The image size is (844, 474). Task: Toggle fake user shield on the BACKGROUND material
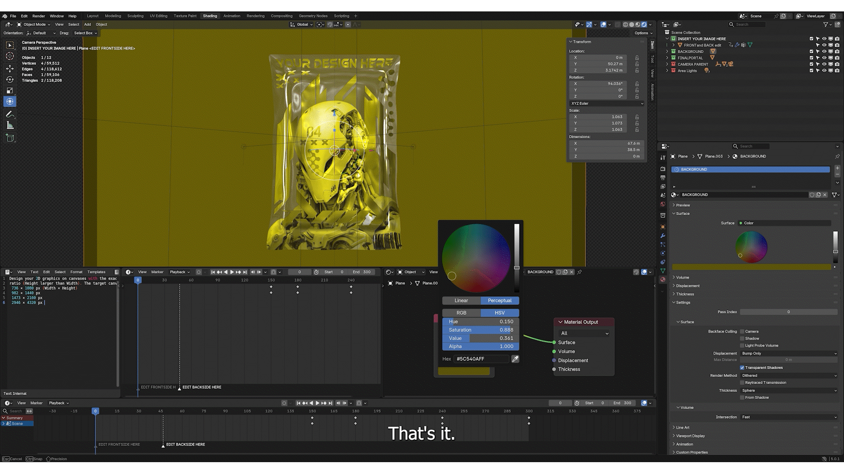click(812, 195)
